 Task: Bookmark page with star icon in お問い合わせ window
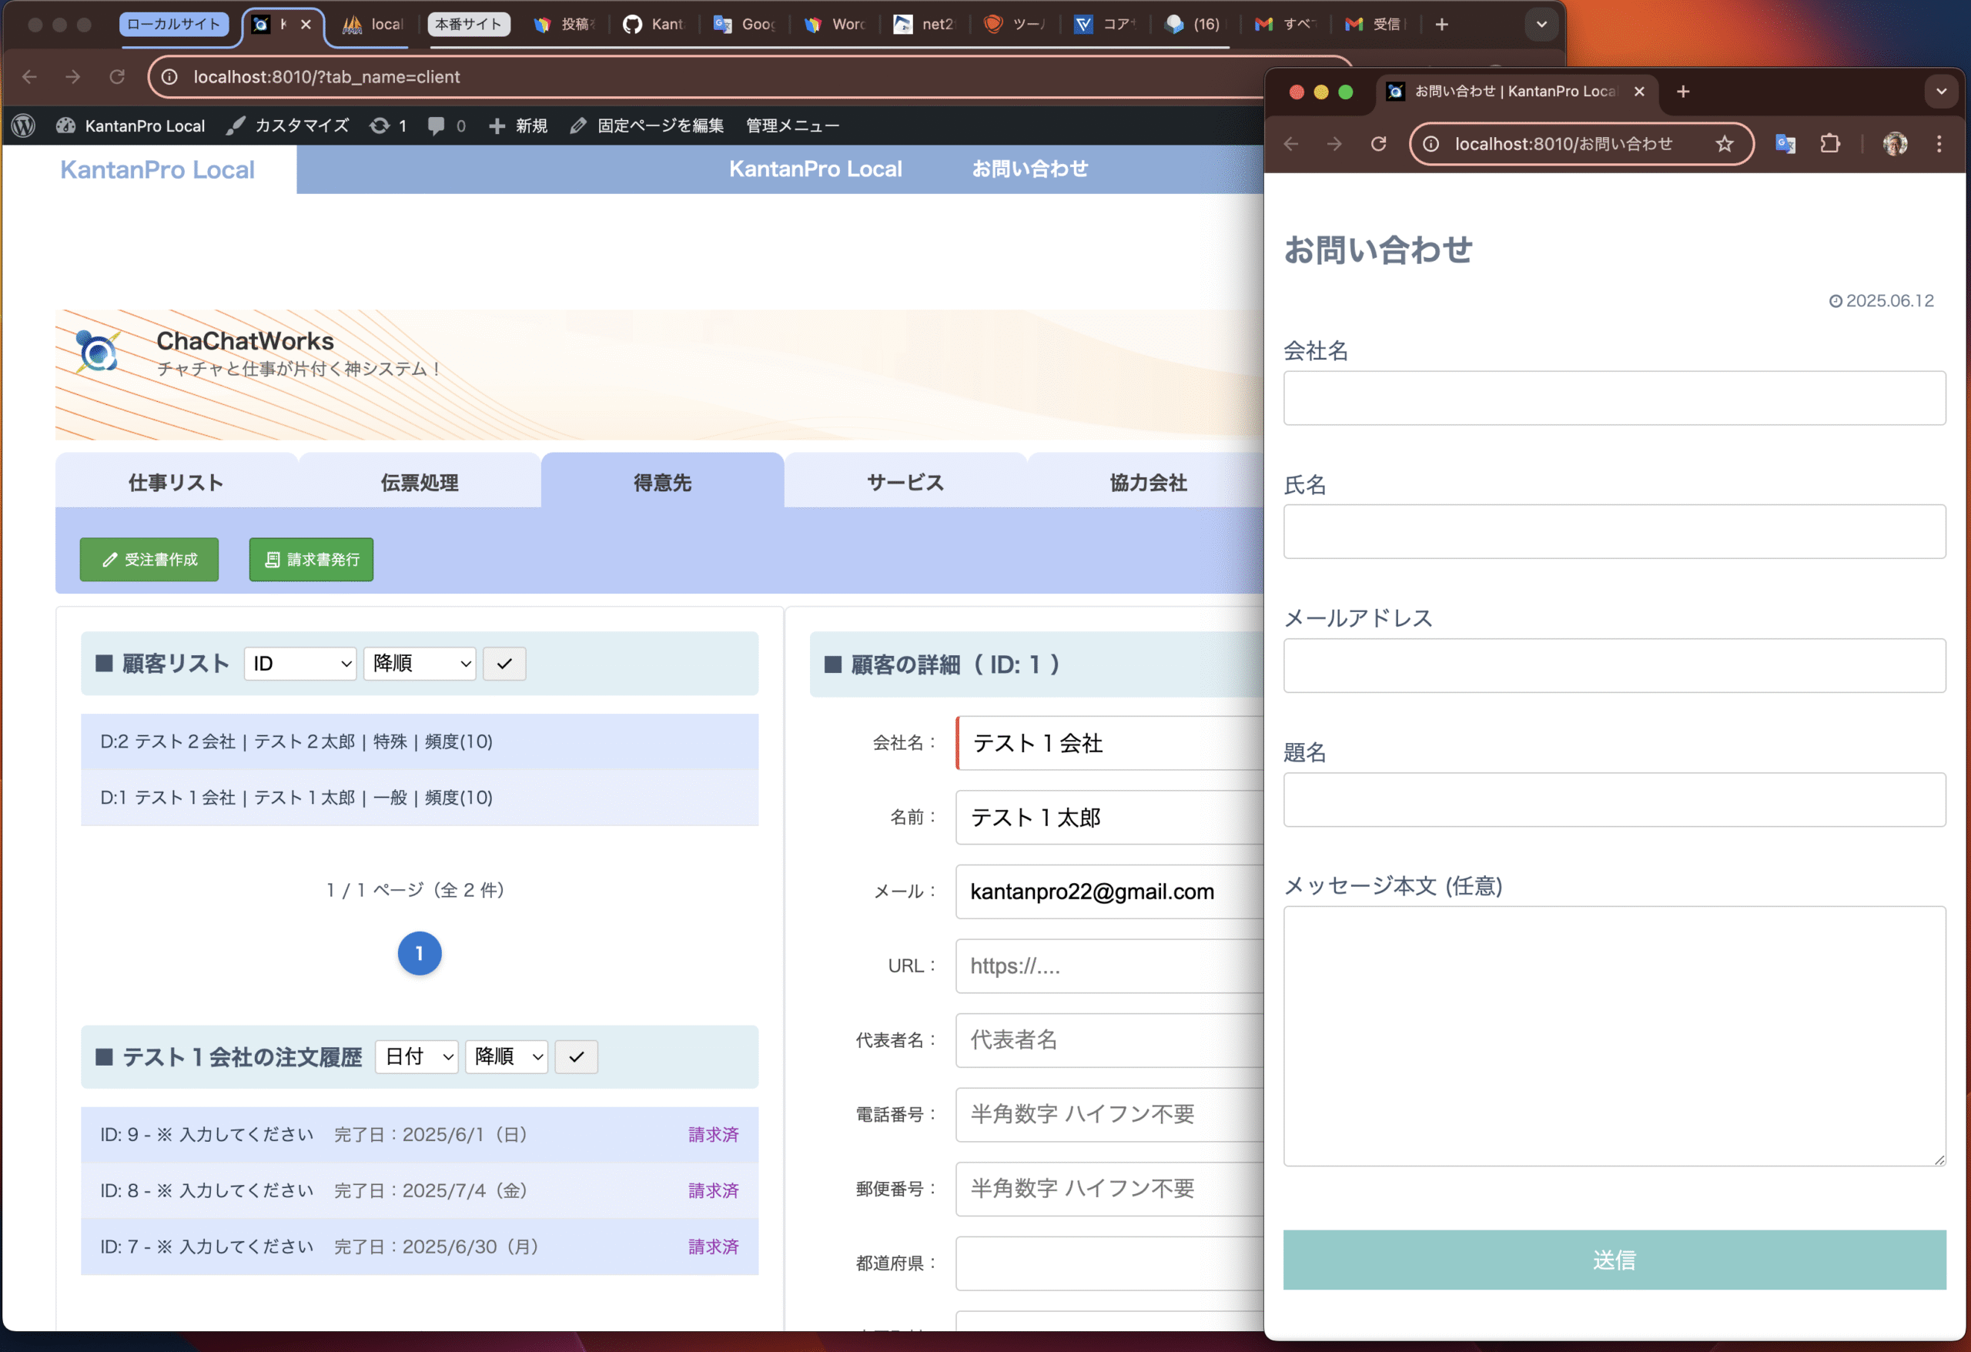click(1724, 144)
